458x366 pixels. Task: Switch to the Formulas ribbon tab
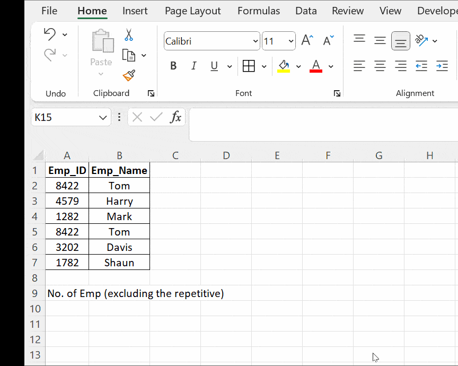click(x=258, y=10)
